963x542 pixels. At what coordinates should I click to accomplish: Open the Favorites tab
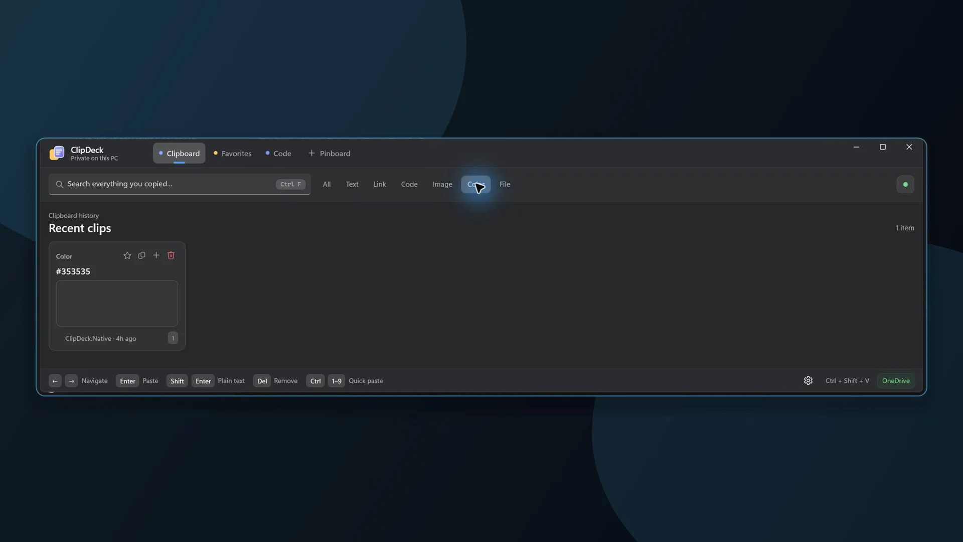pyautogui.click(x=233, y=153)
